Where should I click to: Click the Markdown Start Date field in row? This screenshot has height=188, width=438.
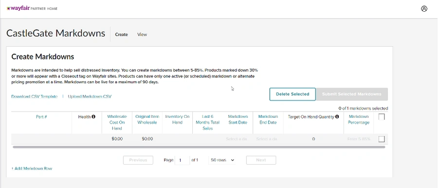pos(237,139)
